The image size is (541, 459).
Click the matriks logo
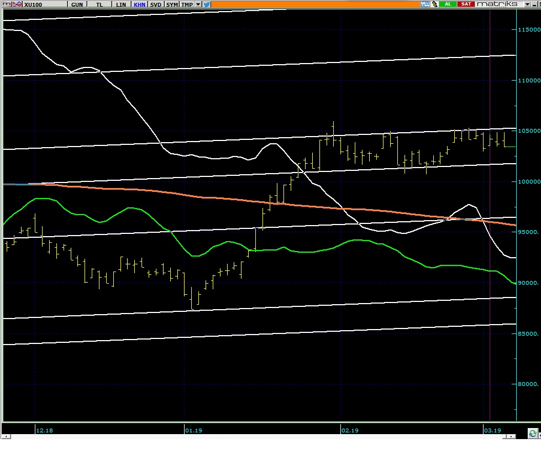[497, 4]
